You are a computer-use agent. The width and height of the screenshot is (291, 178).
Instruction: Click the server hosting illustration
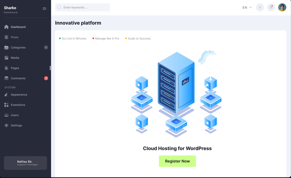pos(176,94)
